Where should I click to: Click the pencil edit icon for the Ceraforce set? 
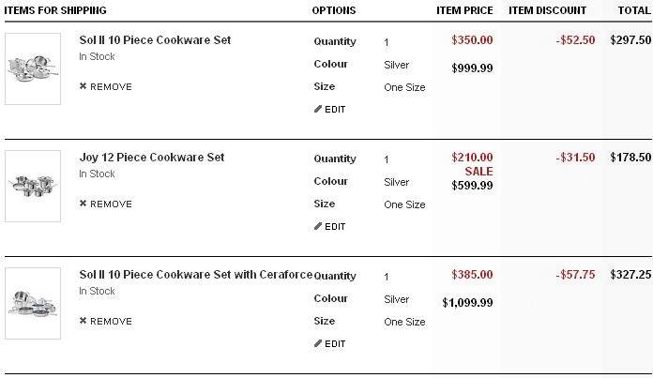click(x=318, y=344)
